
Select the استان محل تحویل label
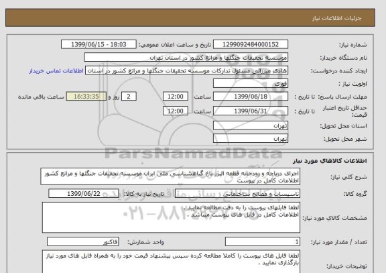tap(343, 126)
